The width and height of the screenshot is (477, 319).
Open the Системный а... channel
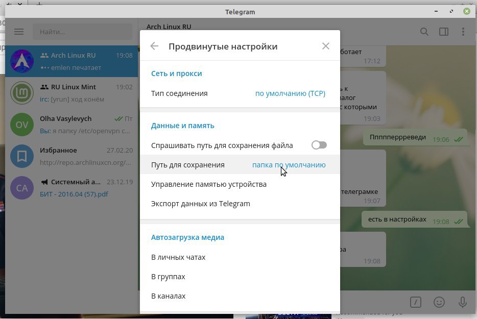pos(72,188)
